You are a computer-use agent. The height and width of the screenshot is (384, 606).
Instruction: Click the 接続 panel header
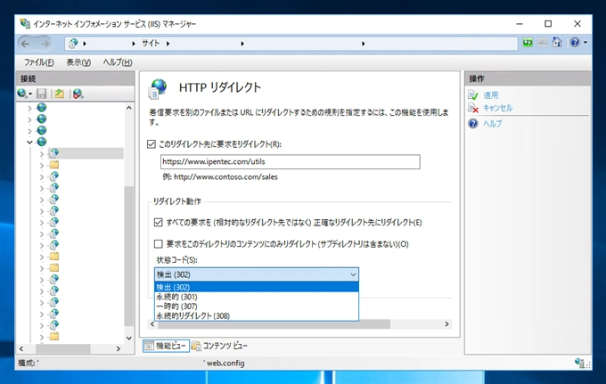75,78
